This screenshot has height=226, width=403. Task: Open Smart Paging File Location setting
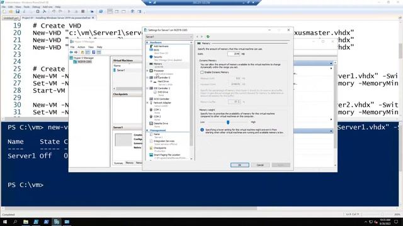pos(166,155)
